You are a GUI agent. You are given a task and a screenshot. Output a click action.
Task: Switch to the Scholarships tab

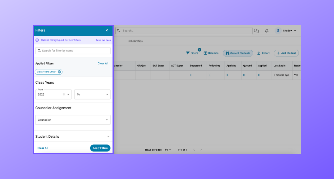pos(135,41)
